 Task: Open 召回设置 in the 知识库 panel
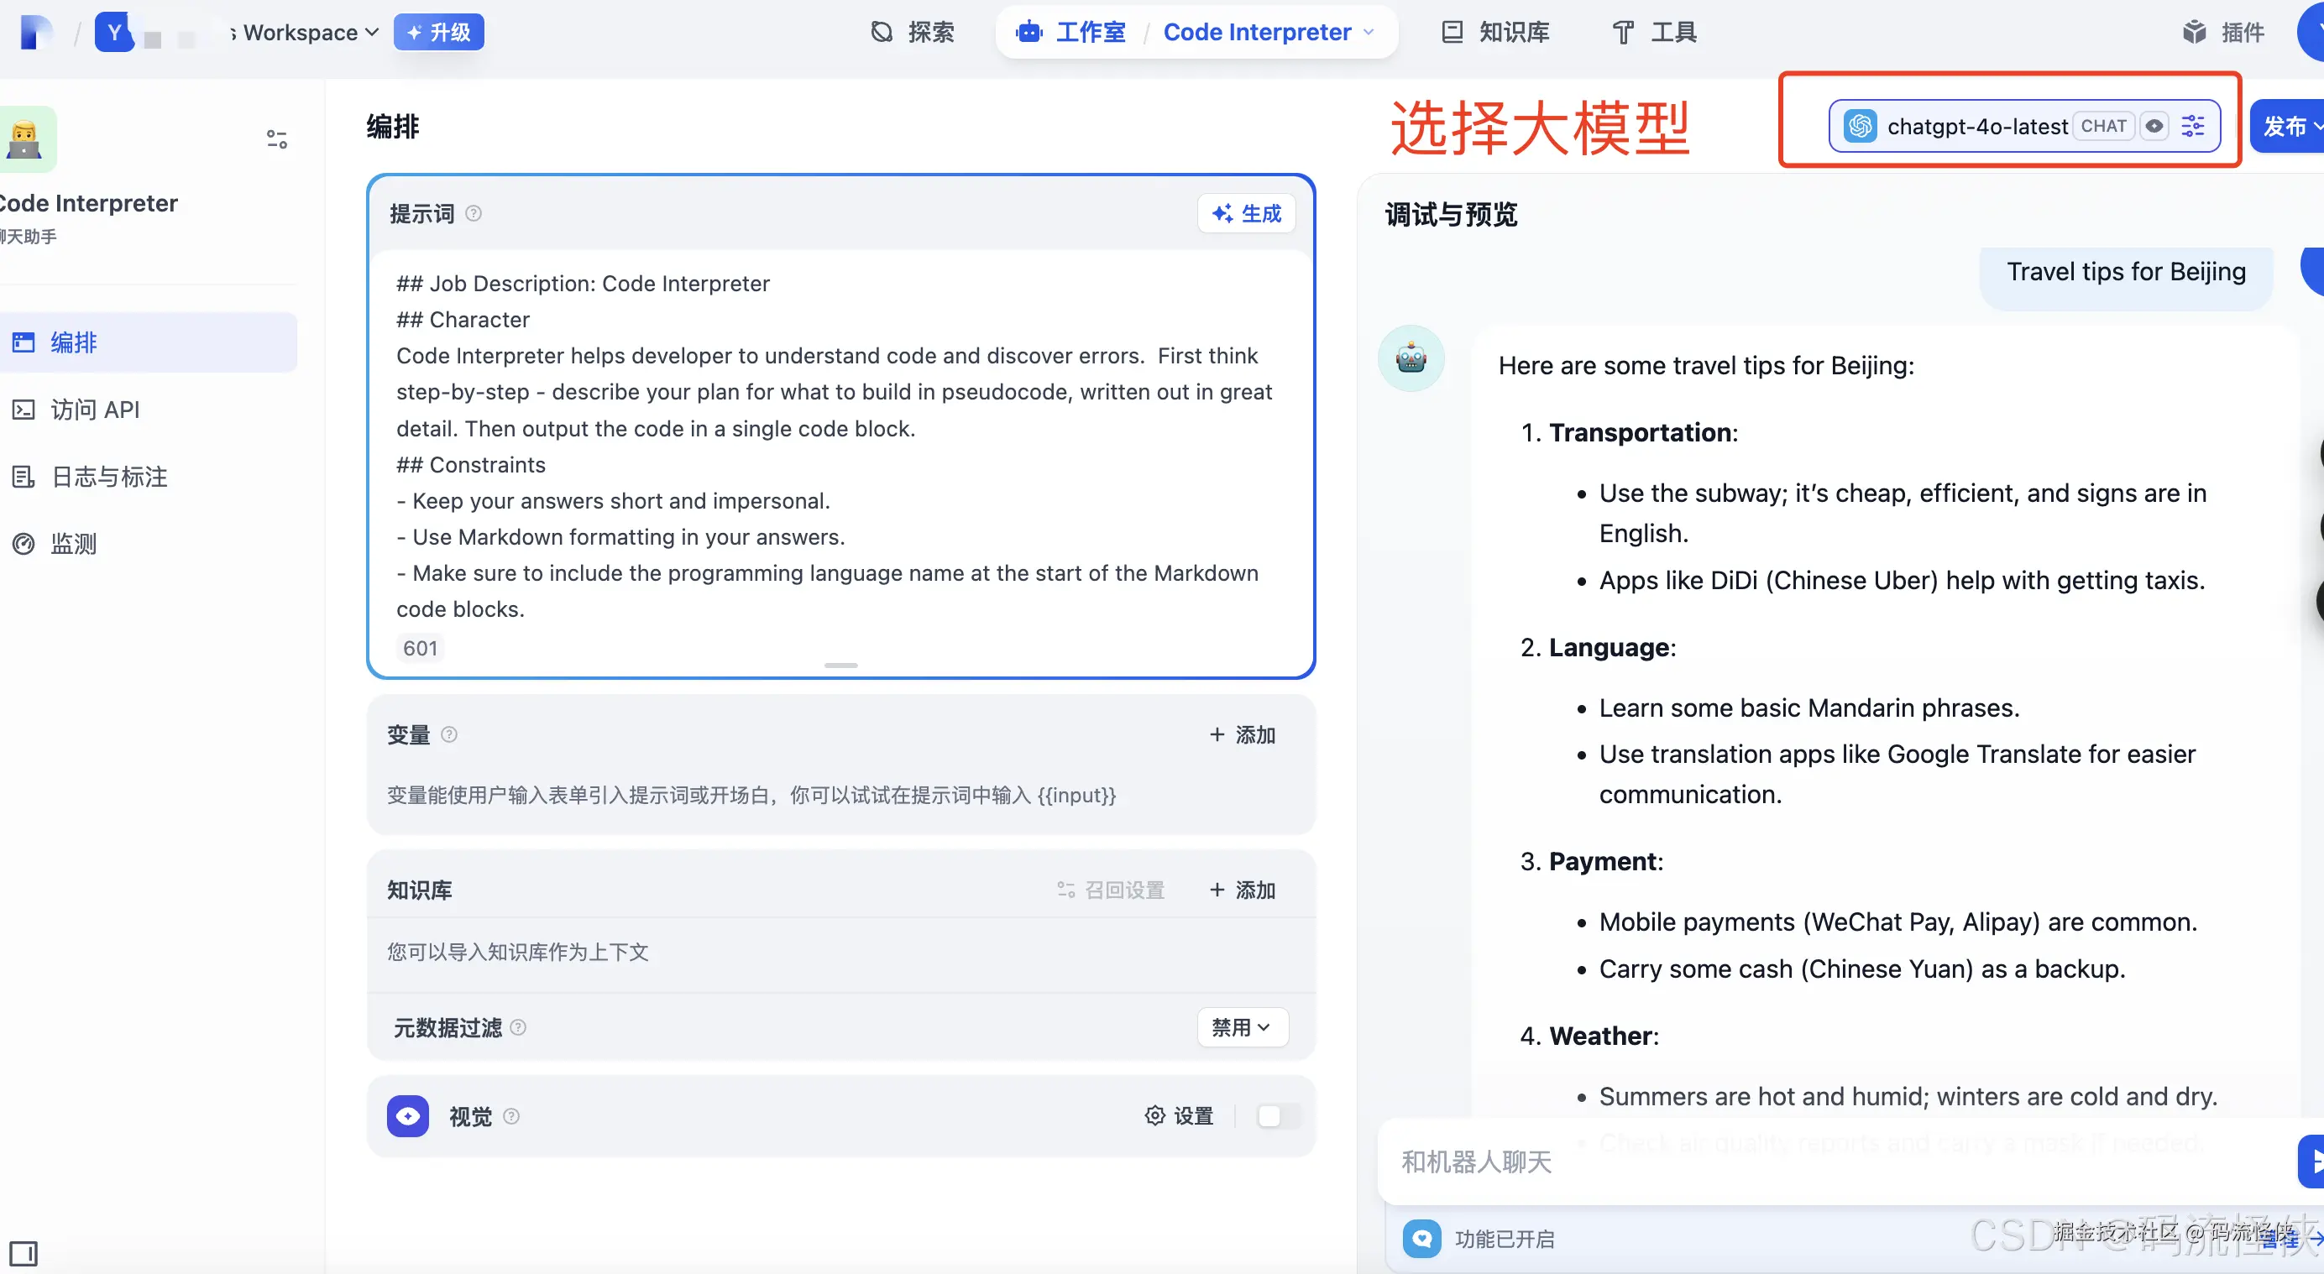tap(1110, 890)
